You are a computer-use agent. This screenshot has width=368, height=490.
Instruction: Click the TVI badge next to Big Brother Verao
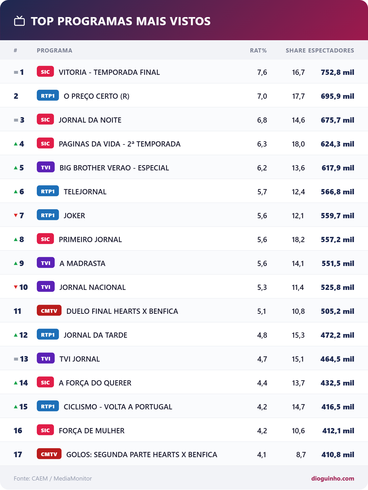click(46, 167)
